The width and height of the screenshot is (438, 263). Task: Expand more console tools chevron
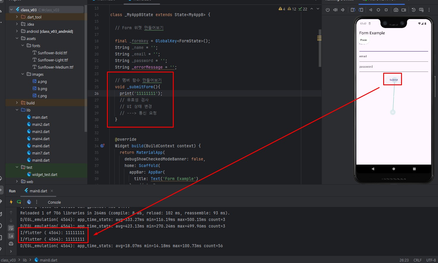coord(11,251)
